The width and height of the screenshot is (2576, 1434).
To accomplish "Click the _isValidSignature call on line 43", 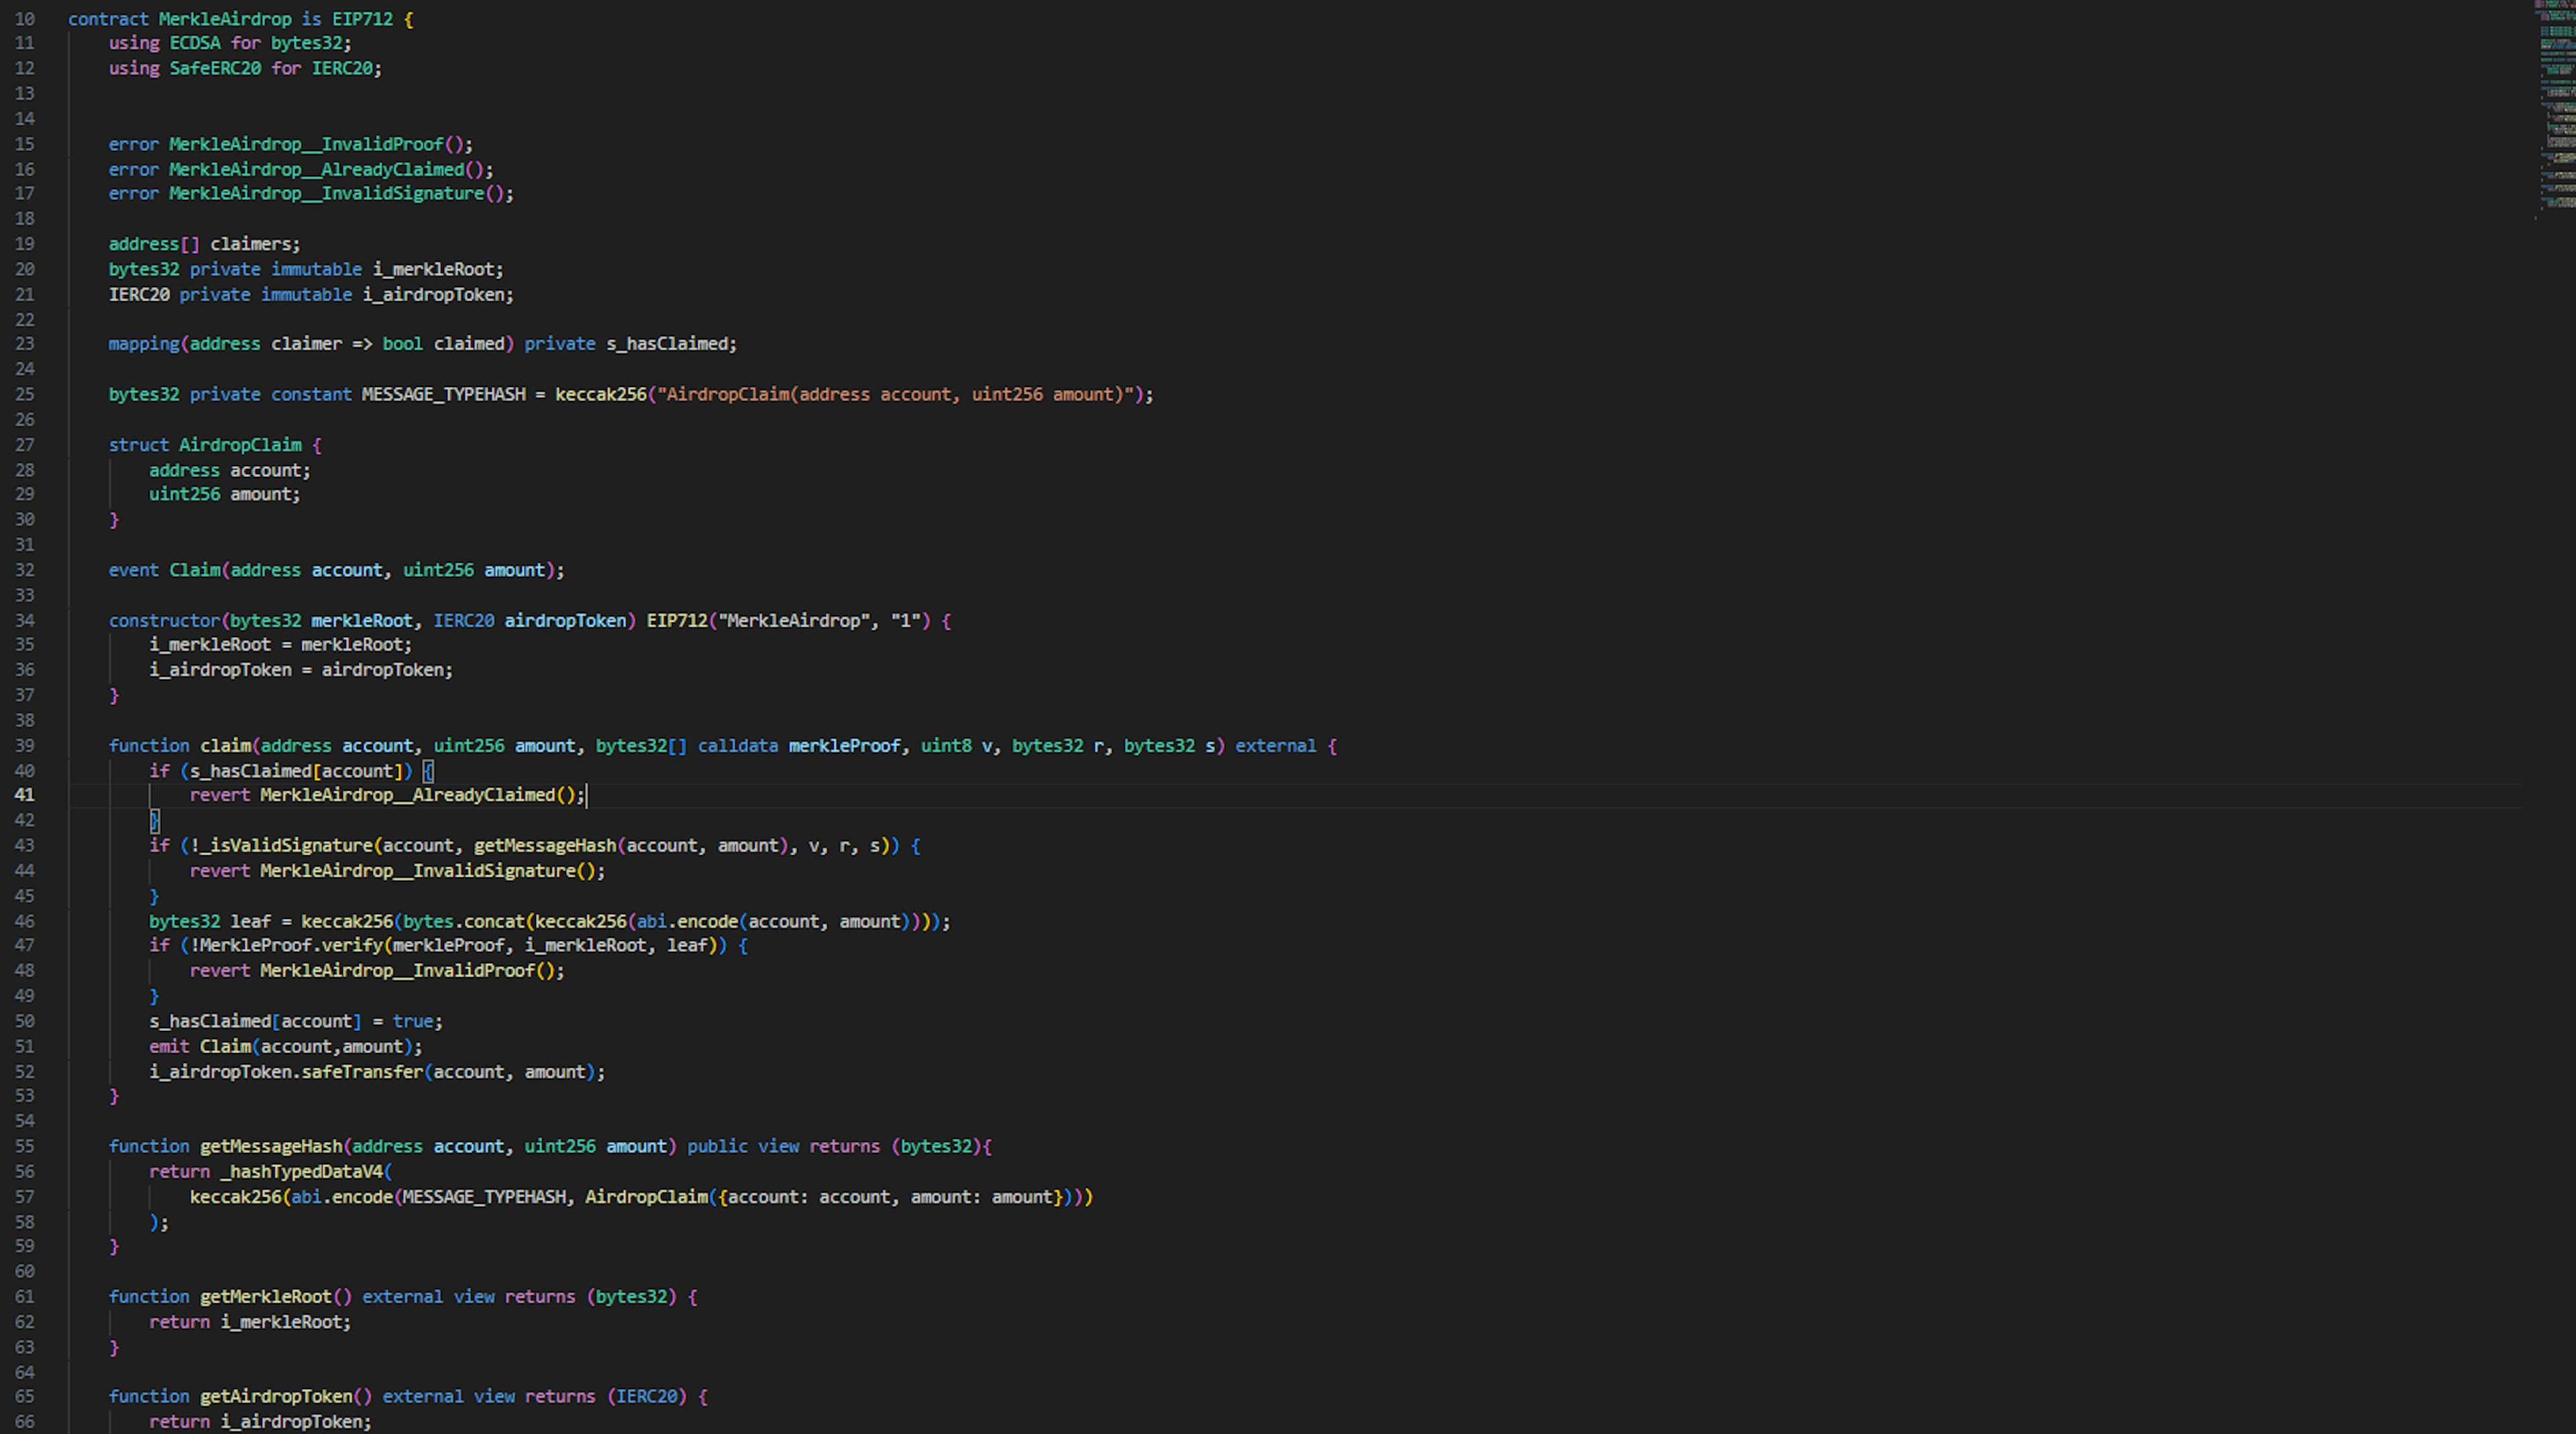I will click(x=285, y=846).
